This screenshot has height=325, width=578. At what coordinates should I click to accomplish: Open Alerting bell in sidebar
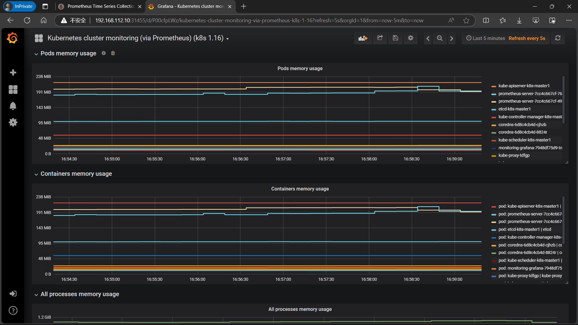(13, 106)
